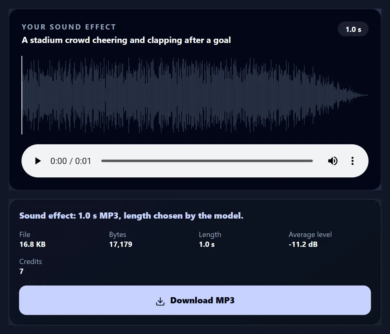Click the 0:00 / 0:01 time readout
This screenshot has height=334, width=390.
[x=71, y=161]
